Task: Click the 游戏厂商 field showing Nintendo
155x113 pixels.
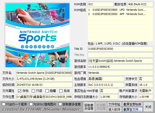Action: point(120,73)
